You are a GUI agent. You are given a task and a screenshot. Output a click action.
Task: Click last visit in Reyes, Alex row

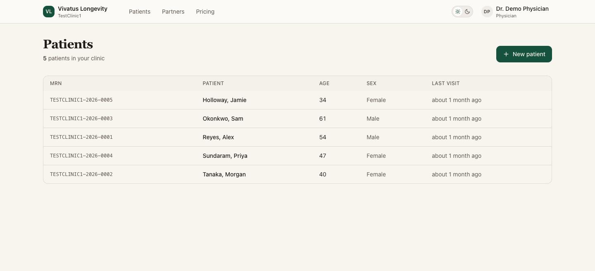[457, 137]
